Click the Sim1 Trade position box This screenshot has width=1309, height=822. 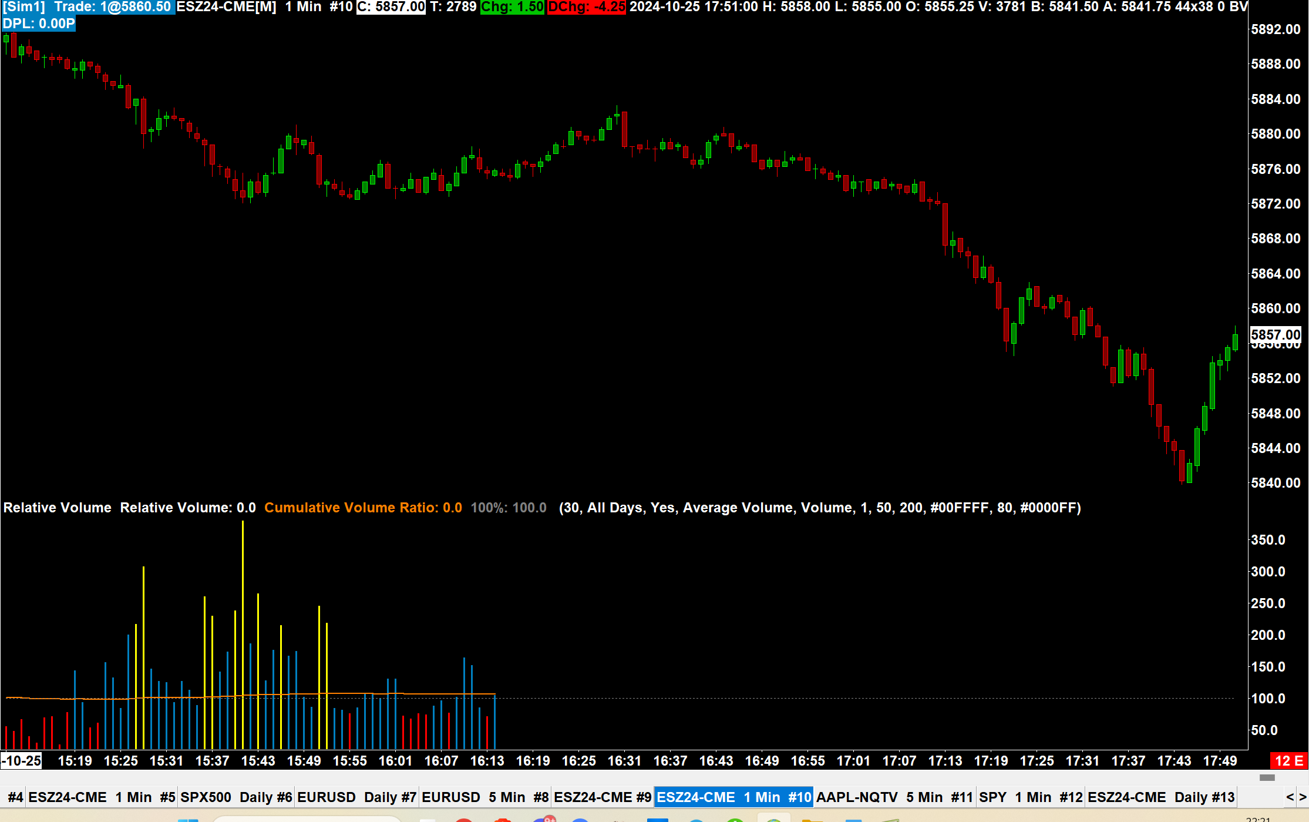pos(88,7)
